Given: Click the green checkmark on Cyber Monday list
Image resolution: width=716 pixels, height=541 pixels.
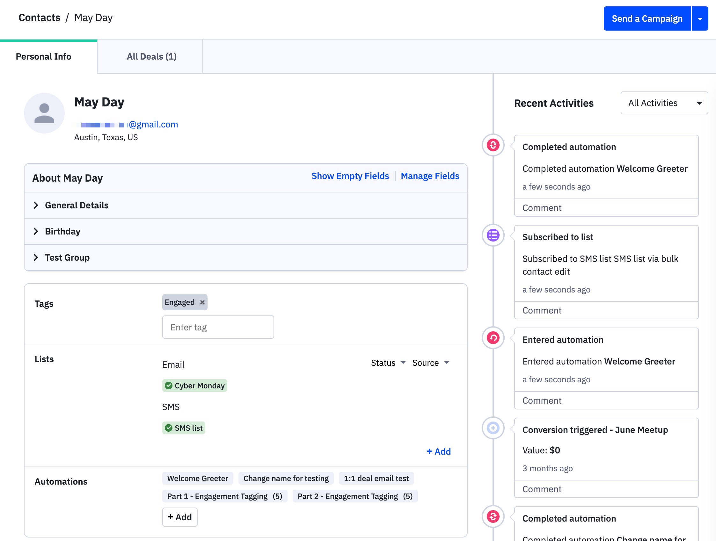Looking at the screenshot, I should [x=169, y=386].
